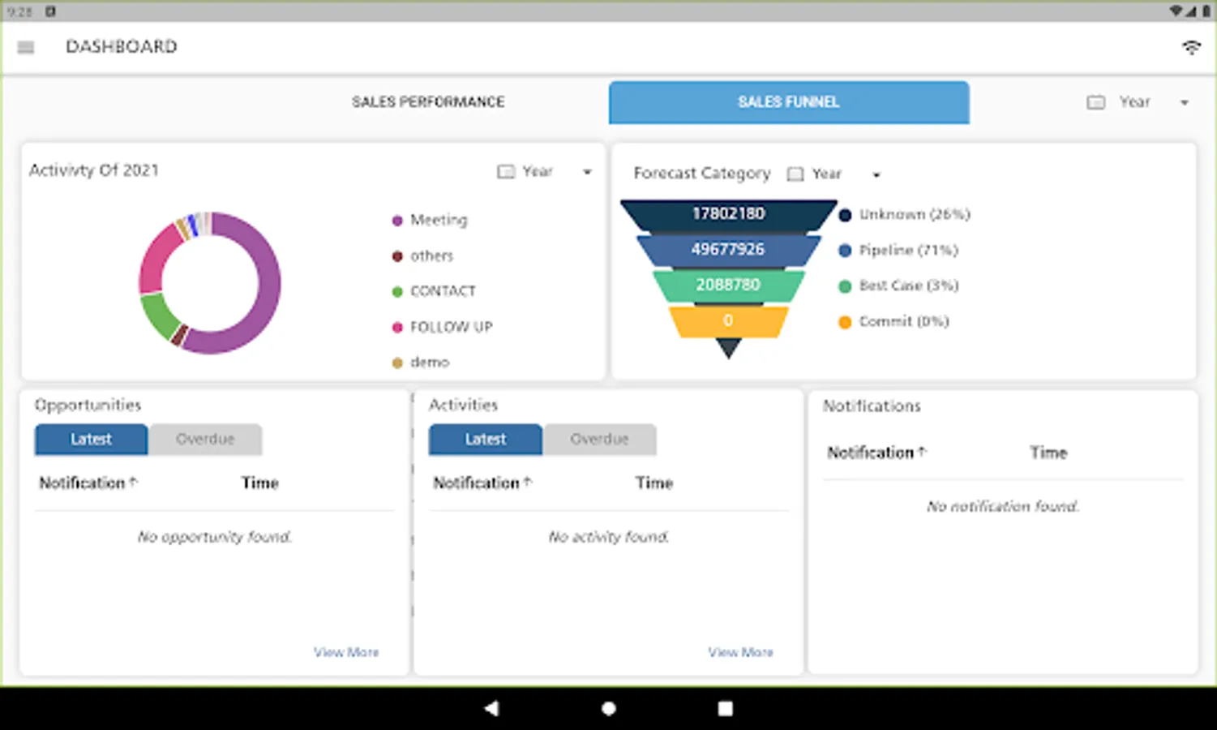Expand the Year selector in Activity panel

pyautogui.click(x=586, y=172)
